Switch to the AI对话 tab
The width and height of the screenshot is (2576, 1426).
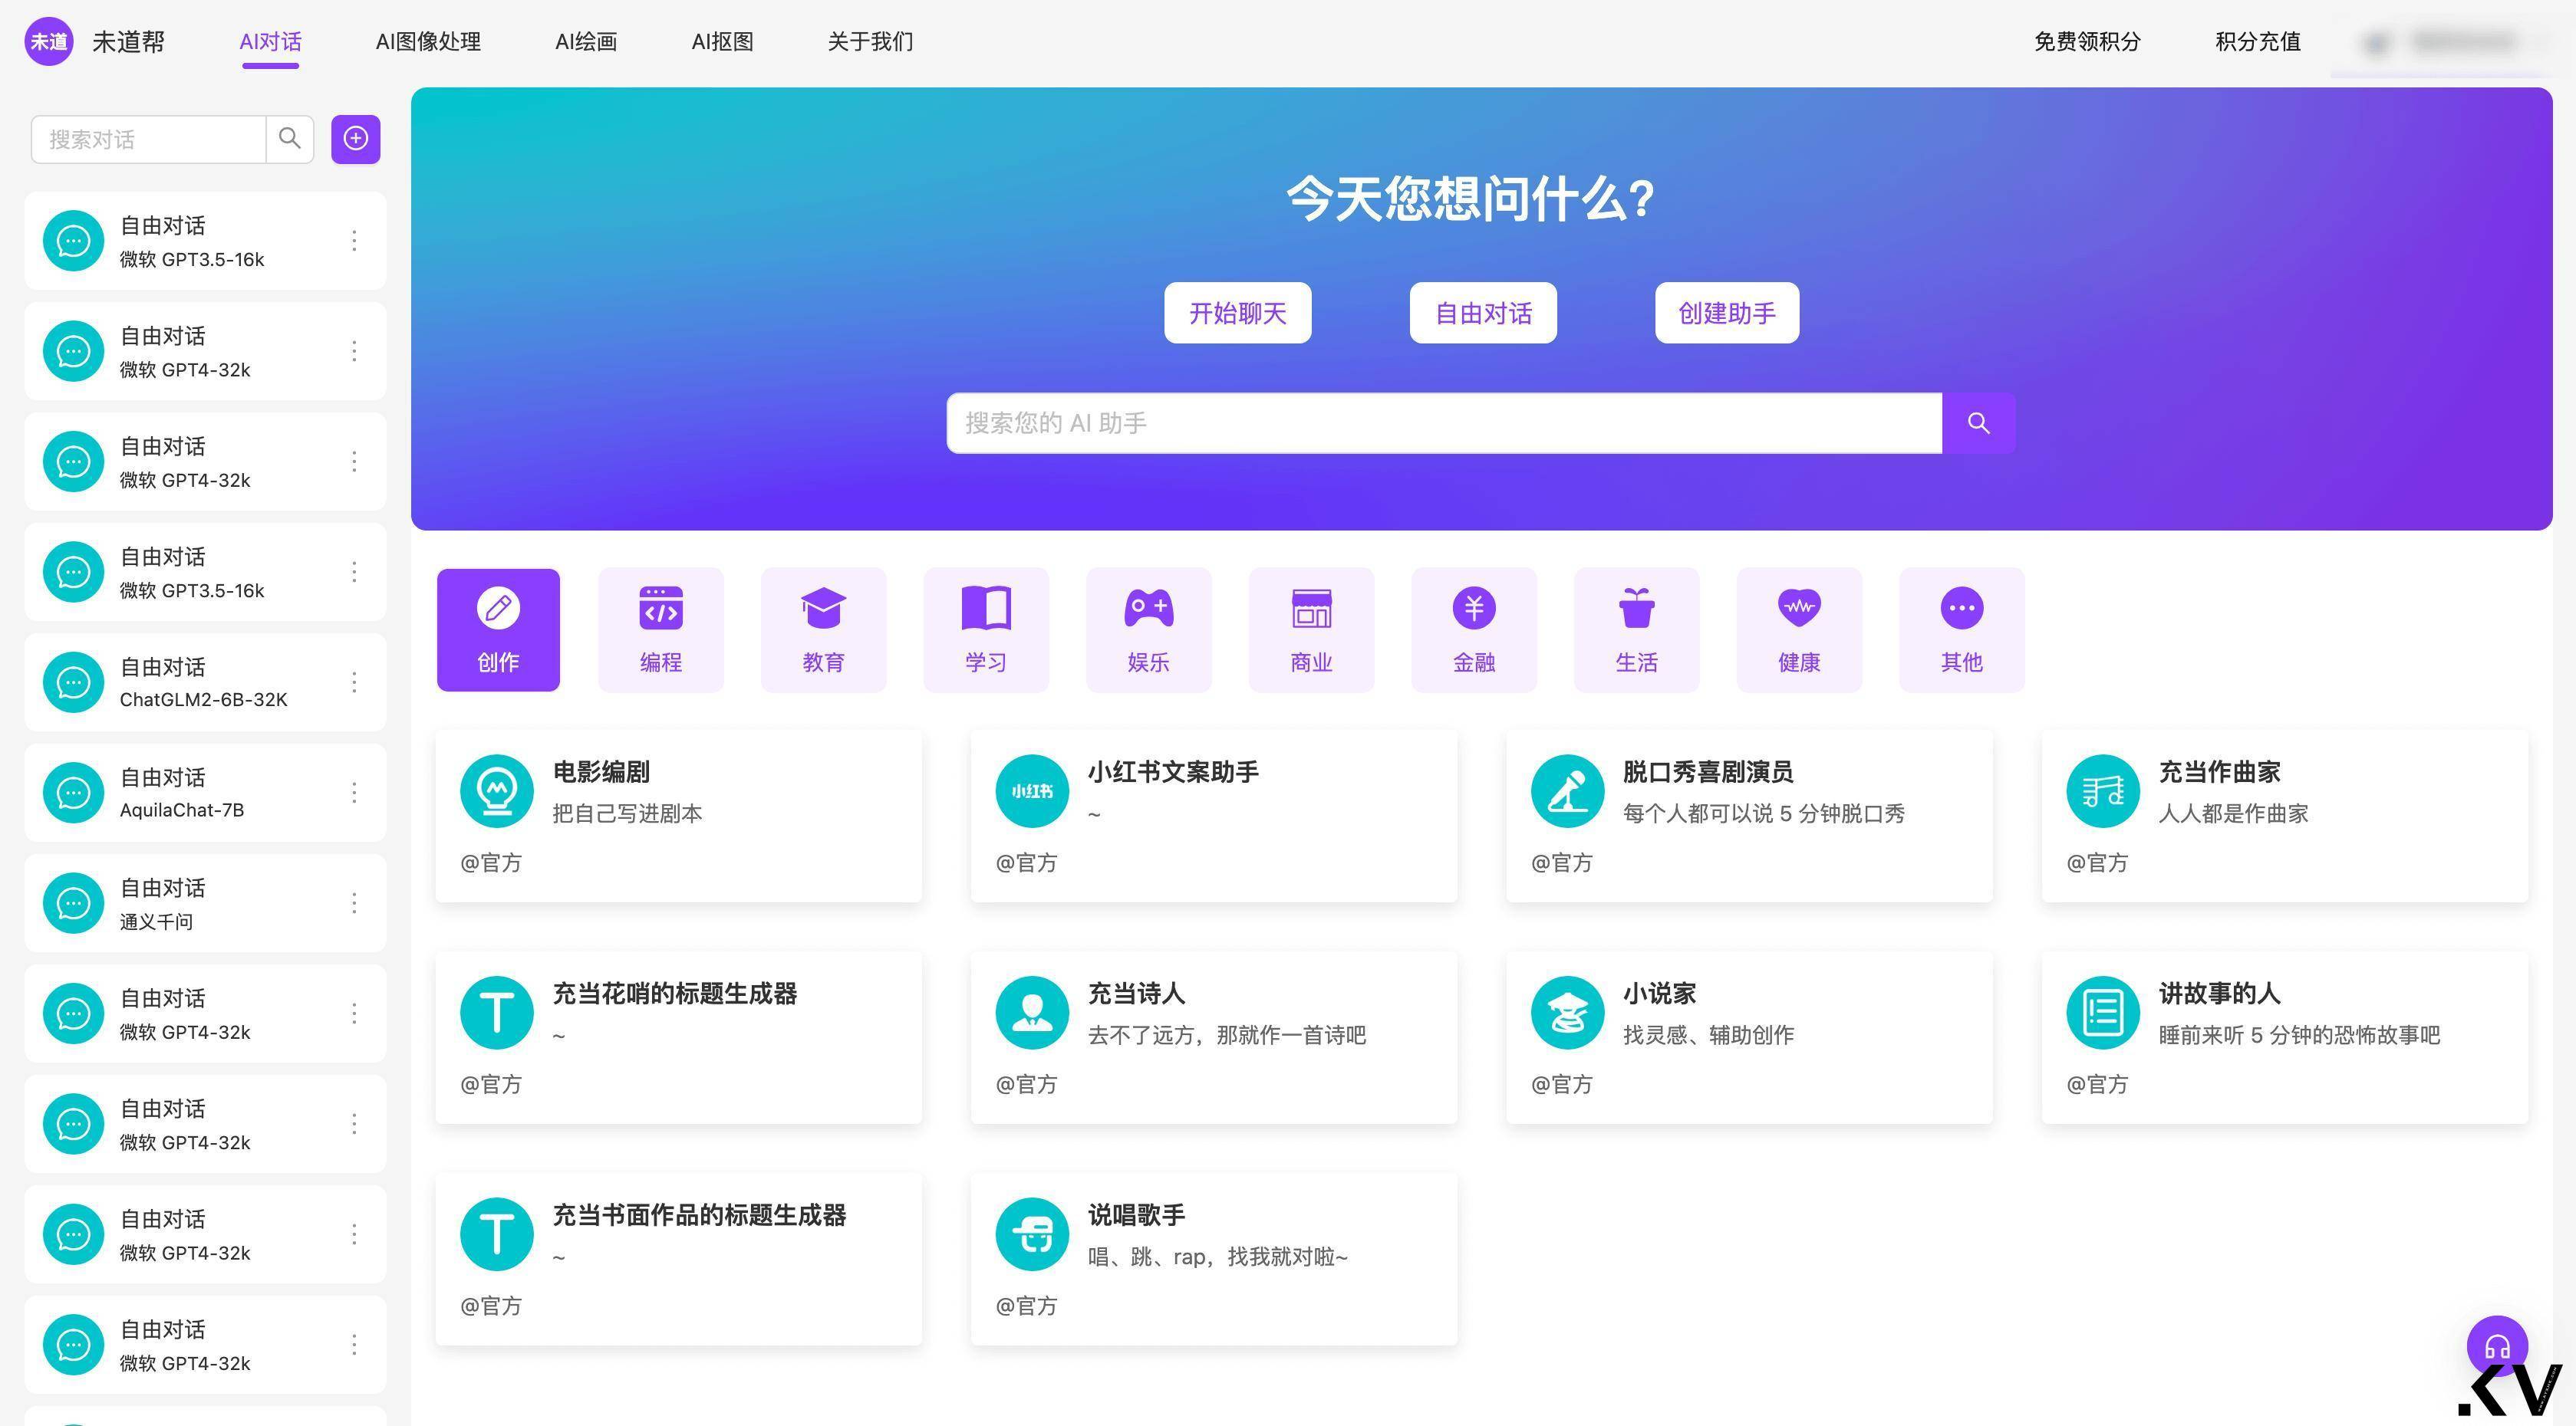click(x=270, y=42)
